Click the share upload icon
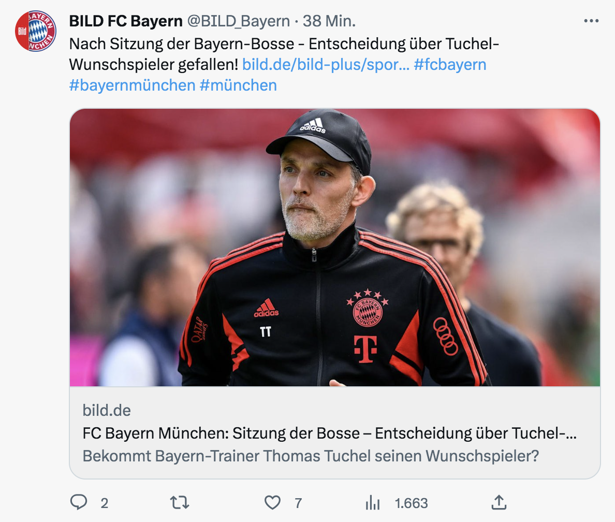Screen dimensions: 615x522 [x=499, y=502]
